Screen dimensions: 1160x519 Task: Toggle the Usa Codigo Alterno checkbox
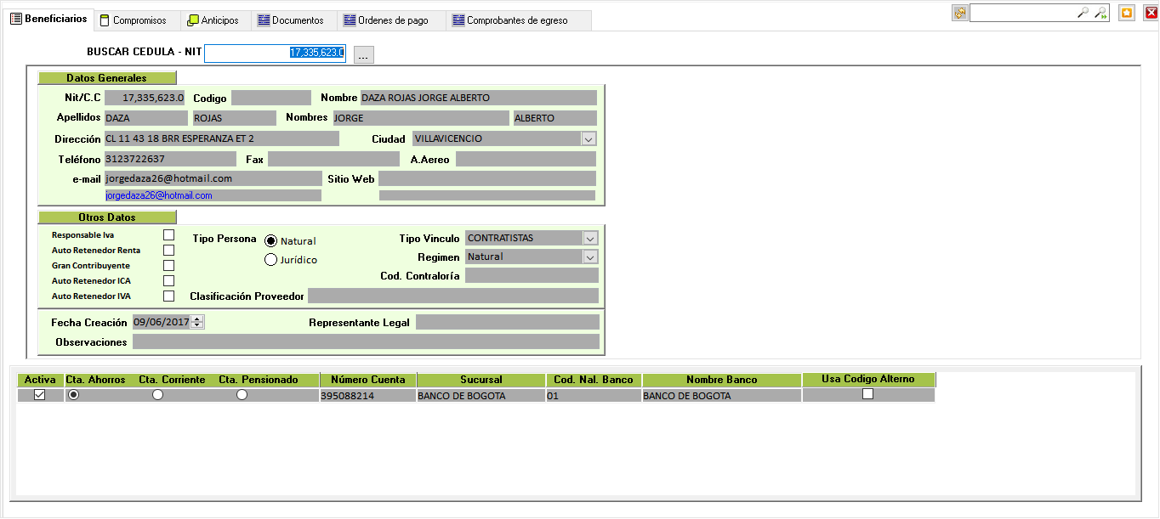coord(867,394)
